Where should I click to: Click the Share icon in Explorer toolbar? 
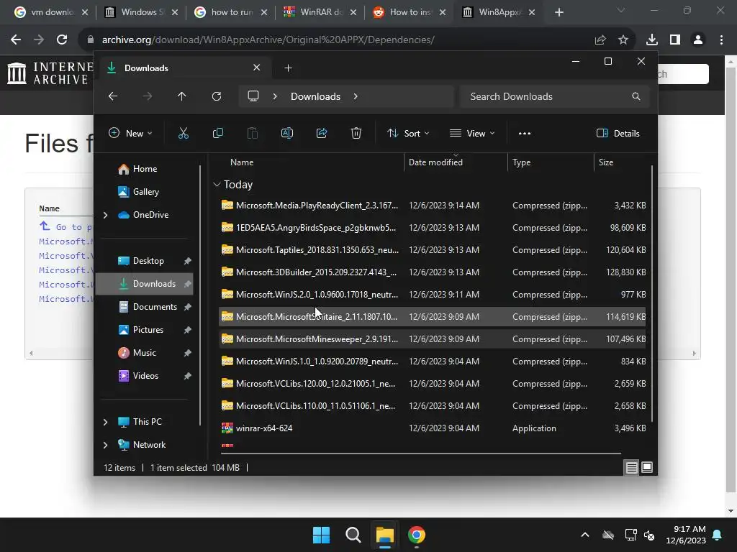point(322,133)
